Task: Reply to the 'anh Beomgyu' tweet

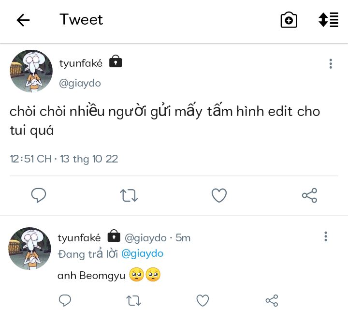Action: coord(65,300)
